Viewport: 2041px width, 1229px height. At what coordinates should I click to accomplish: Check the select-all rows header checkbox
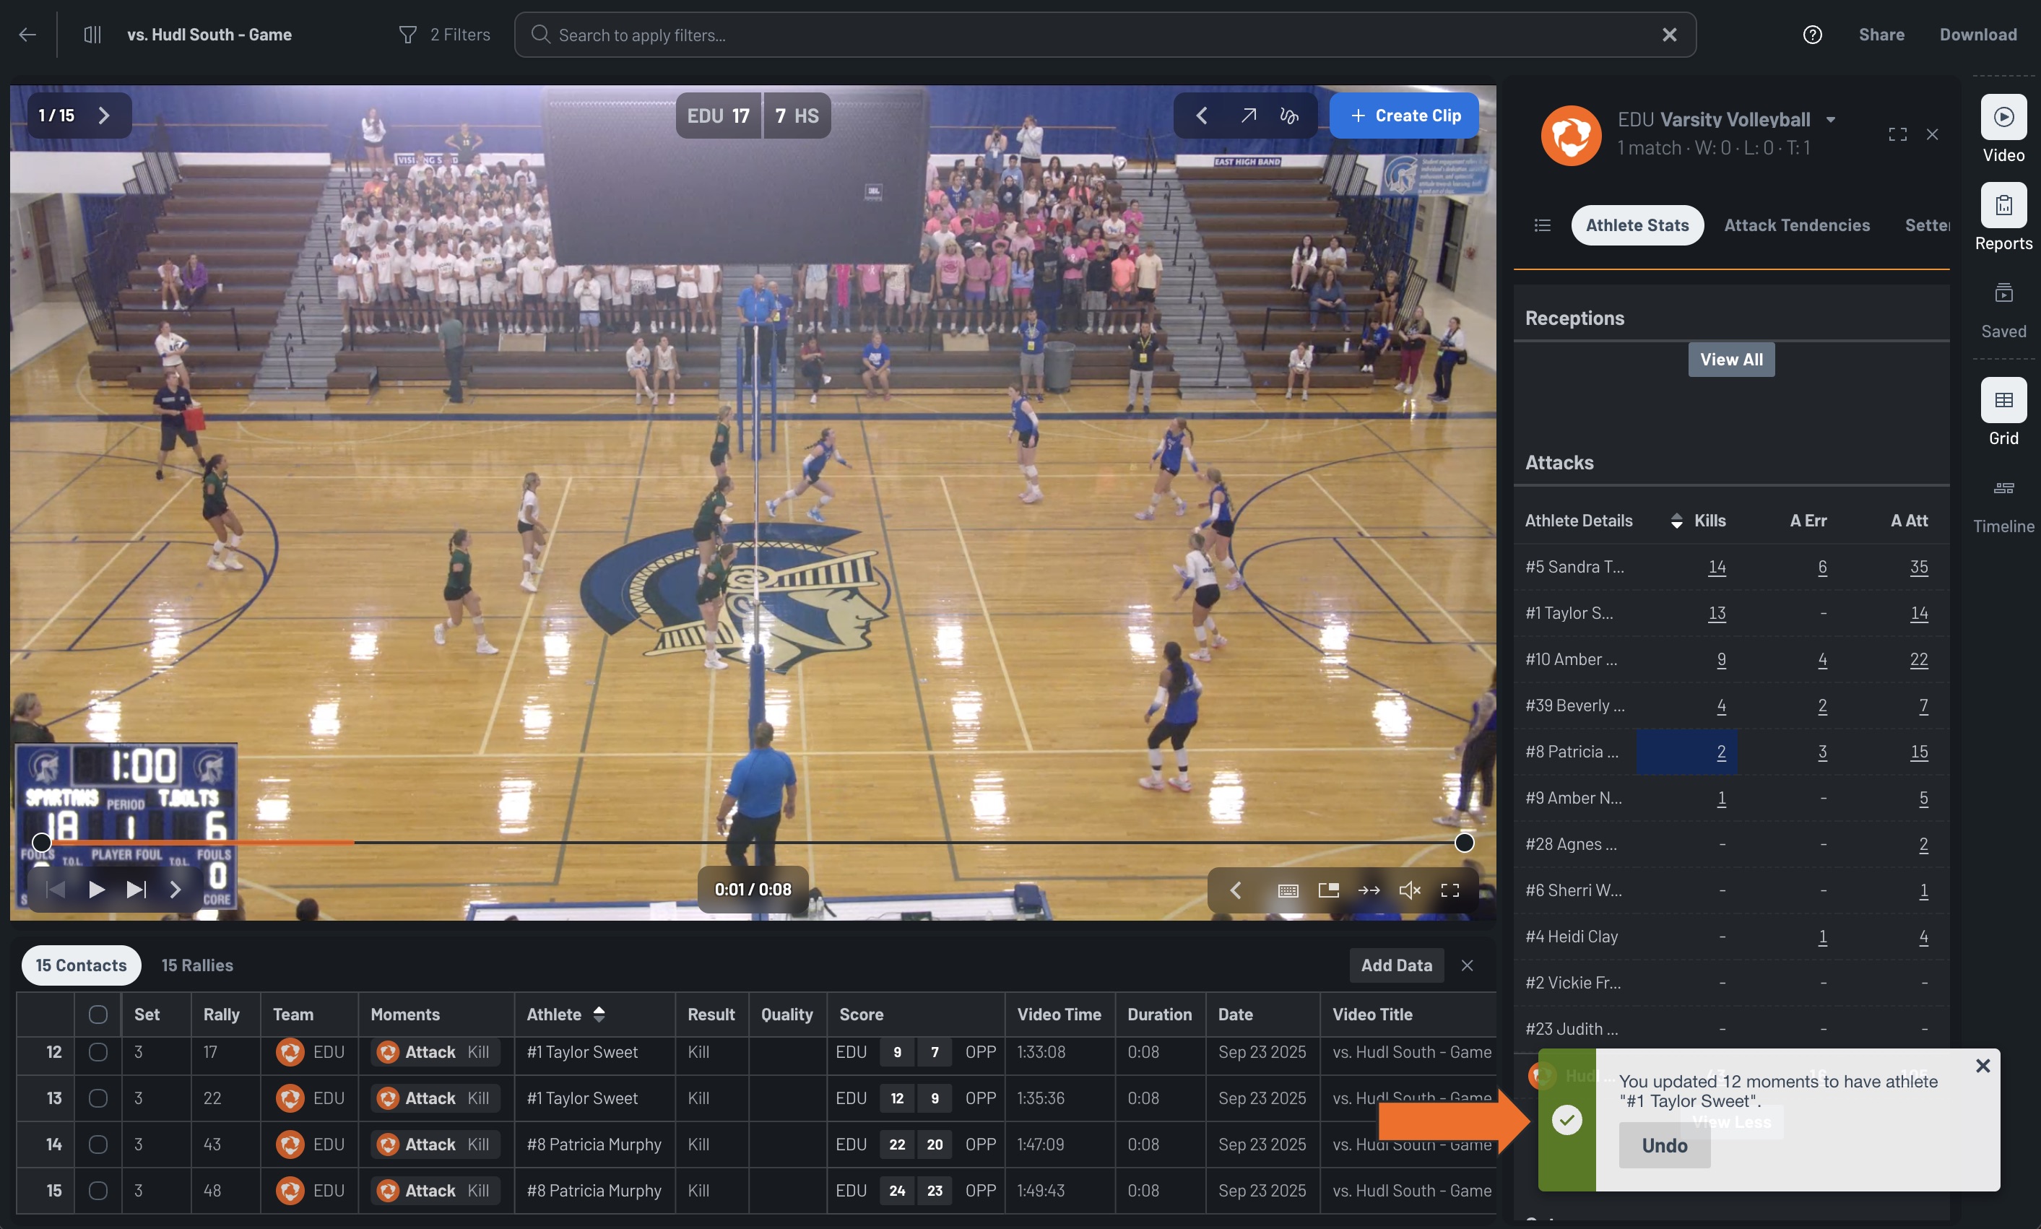click(97, 1014)
